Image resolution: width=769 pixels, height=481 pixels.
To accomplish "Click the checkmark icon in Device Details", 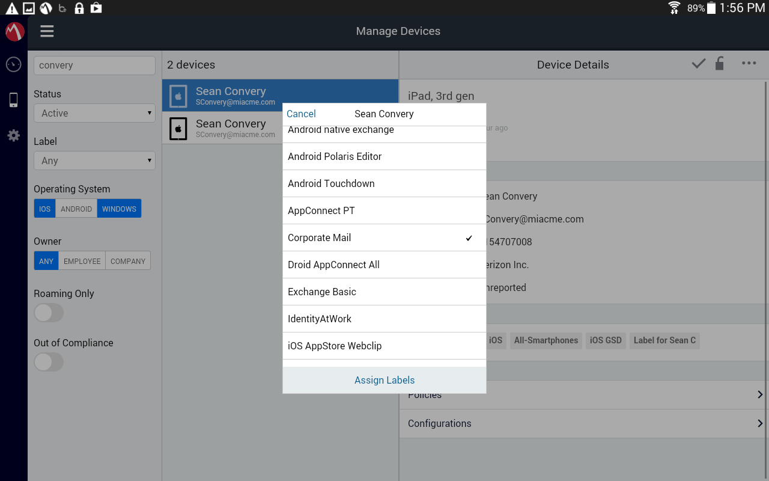I will (x=698, y=64).
